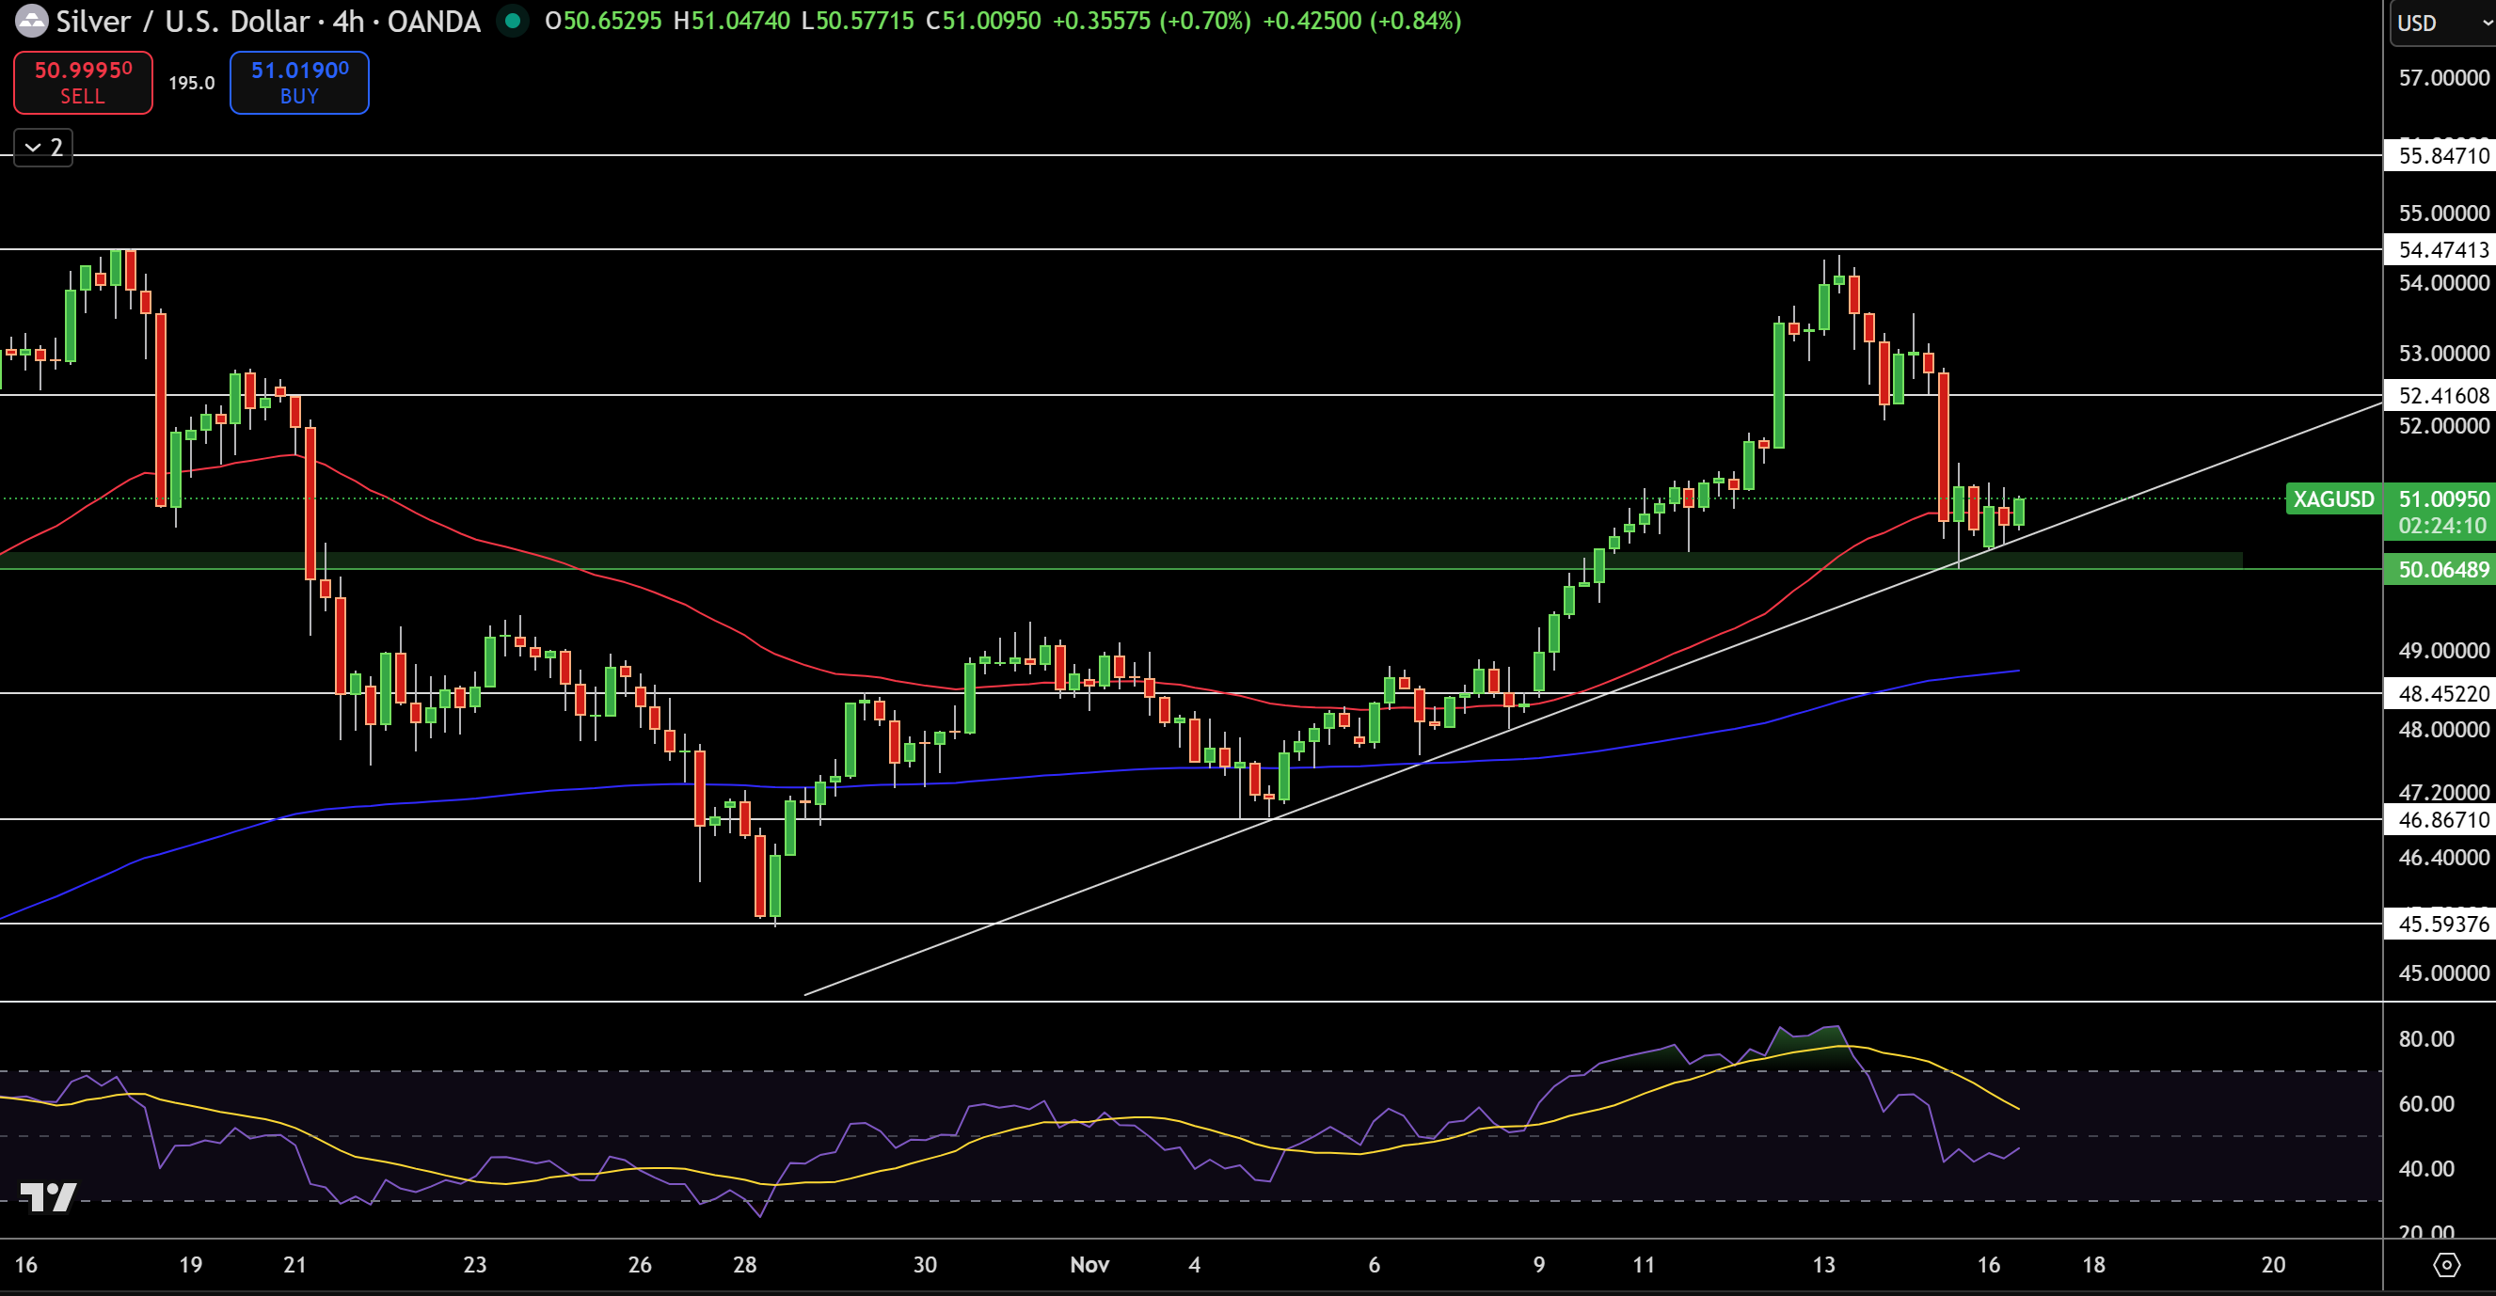Screen dimensions: 2496x1296
Task: Click the Silver asset logo icon
Action: [32, 22]
